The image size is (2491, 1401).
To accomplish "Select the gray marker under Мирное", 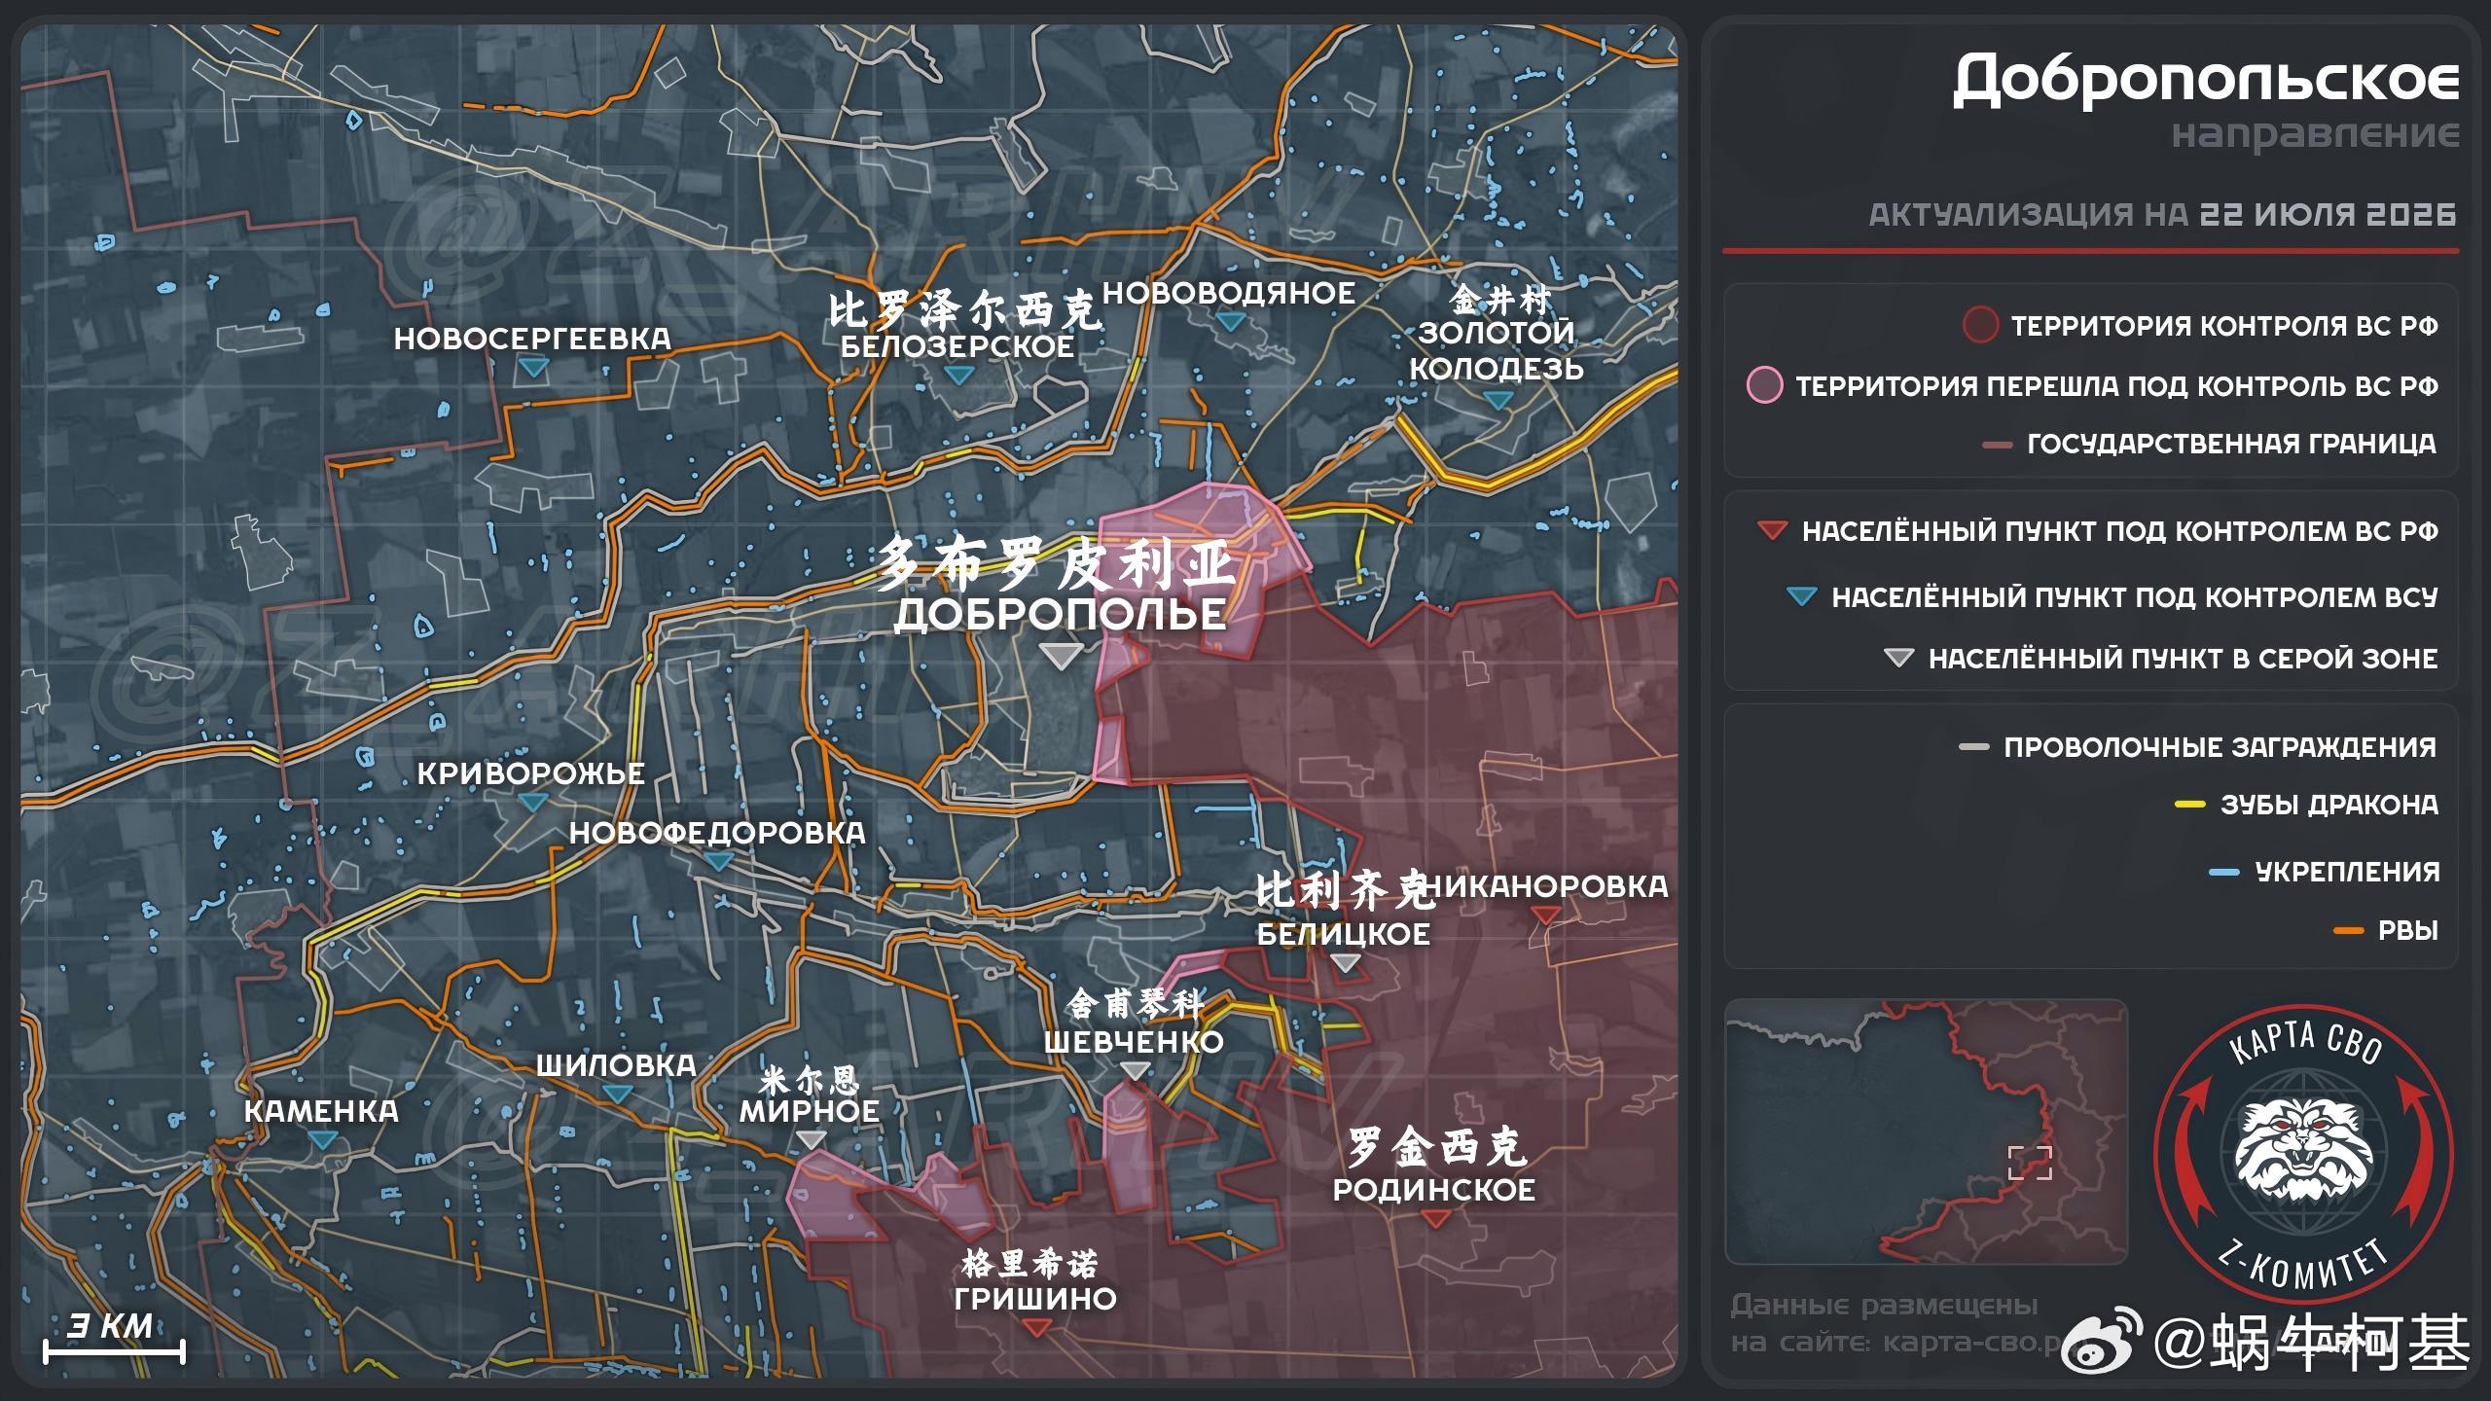I will (x=811, y=1139).
